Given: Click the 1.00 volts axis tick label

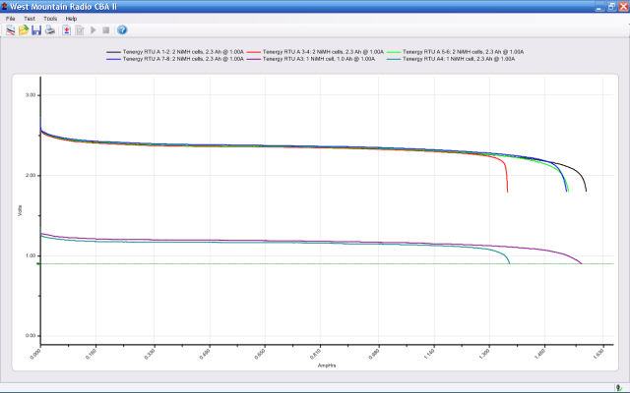Looking at the screenshot, I should coord(31,255).
